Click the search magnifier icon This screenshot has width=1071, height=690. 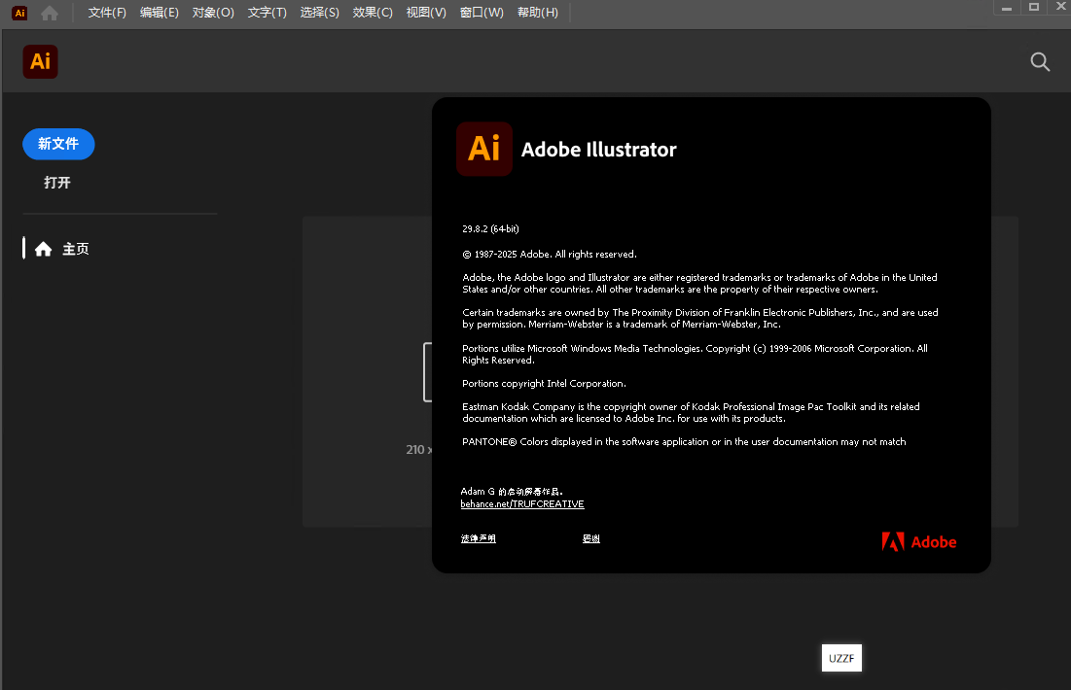1040,62
